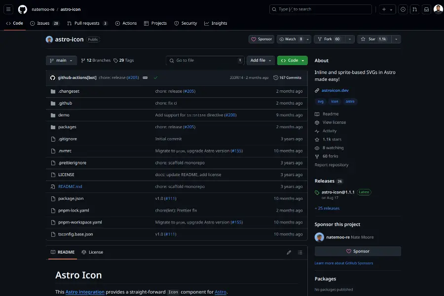Open the star lists dropdown arrow
This screenshot has height=296, width=444.
[396, 39]
